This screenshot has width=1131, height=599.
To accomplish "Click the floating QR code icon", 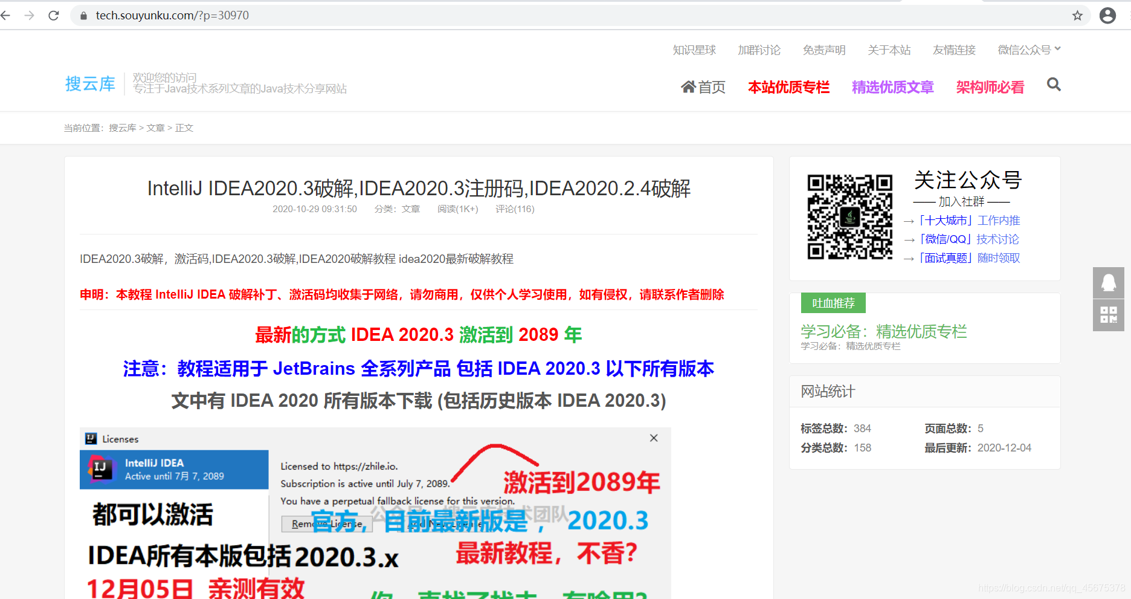I will click(1109, 315).
